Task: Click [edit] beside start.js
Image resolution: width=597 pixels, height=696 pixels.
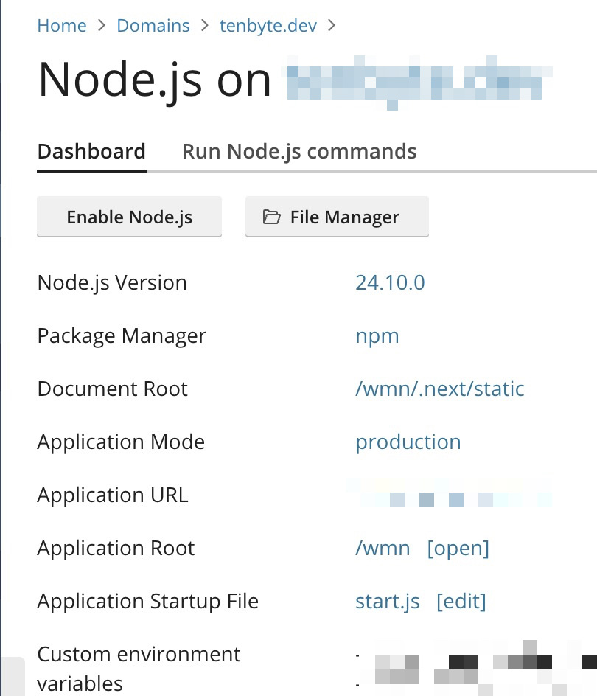Action: click(x=461, y=602)
